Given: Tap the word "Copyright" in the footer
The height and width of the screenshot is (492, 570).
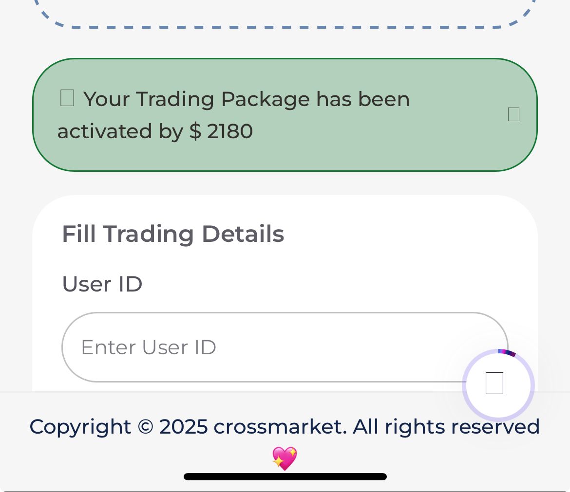Looking at the screenshot, I should pyautogui.click(x=80, y=427).
